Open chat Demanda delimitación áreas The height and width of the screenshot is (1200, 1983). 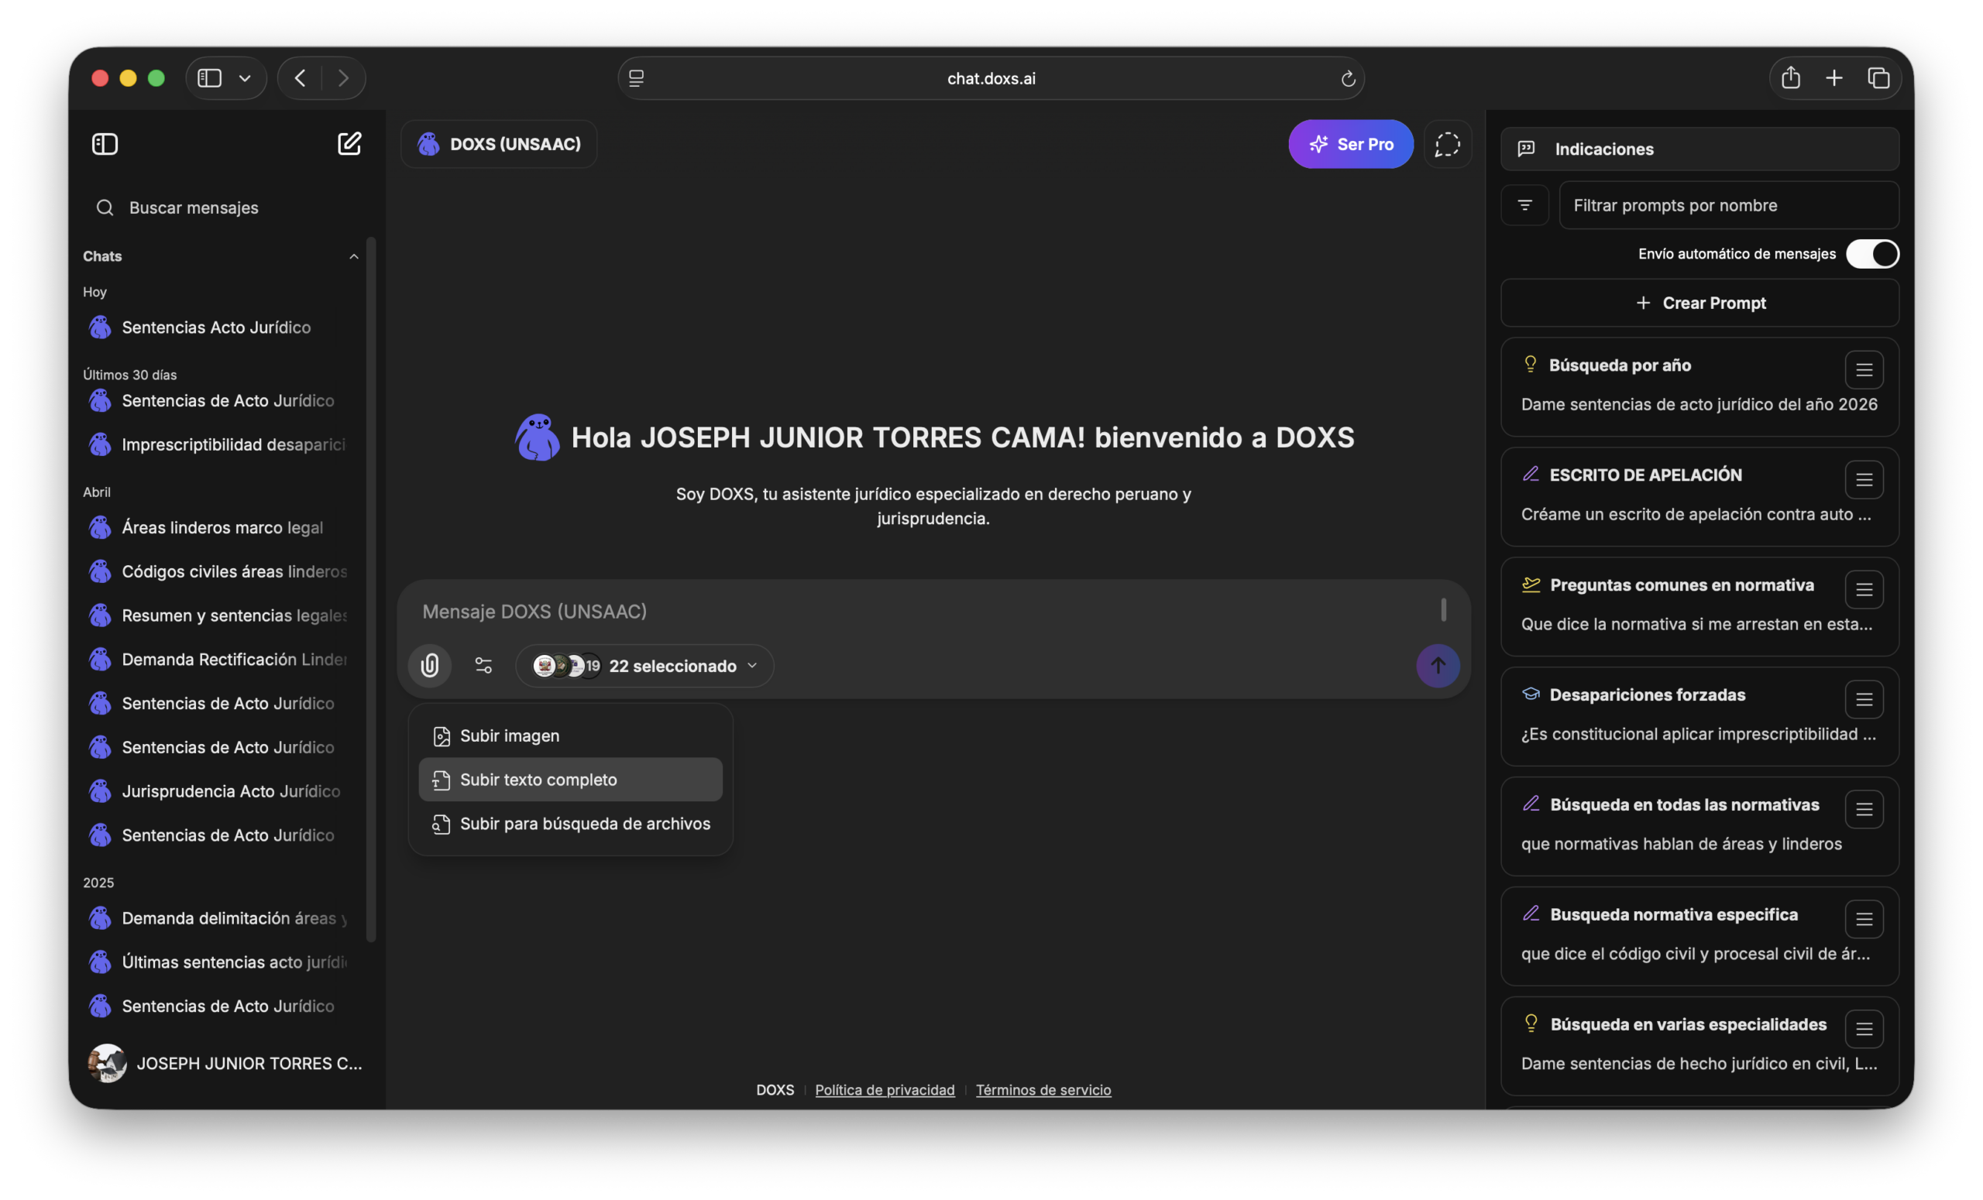coord(222,918)
